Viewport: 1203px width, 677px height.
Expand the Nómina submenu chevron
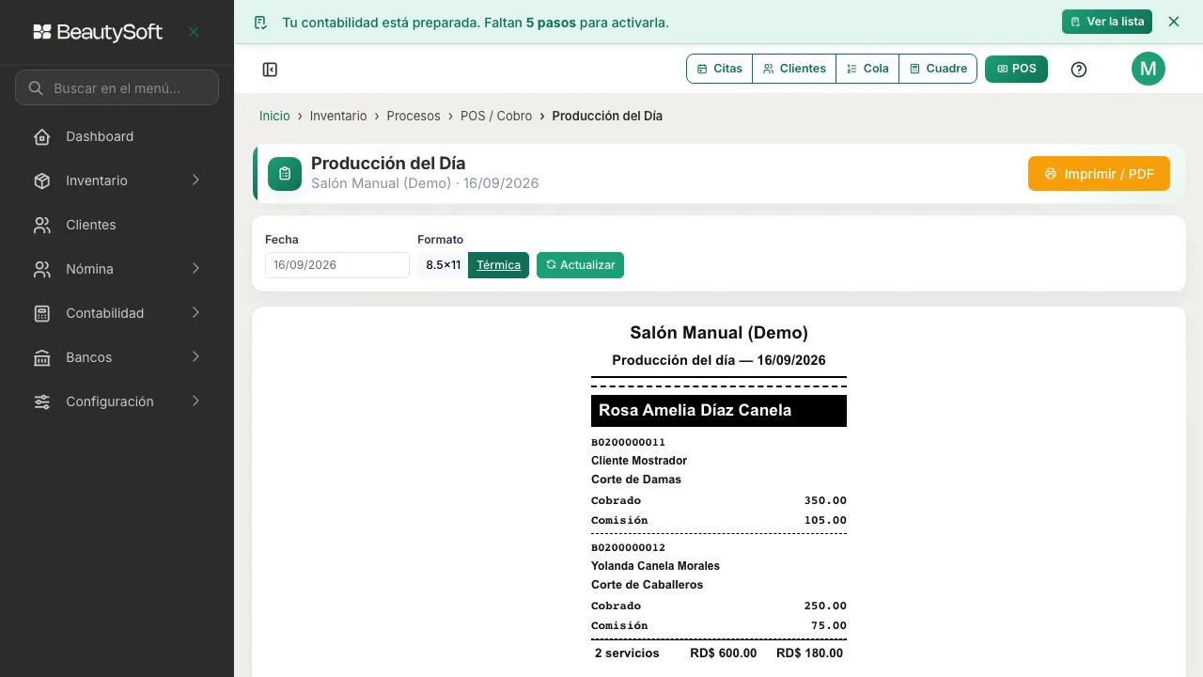coord(195,269)
